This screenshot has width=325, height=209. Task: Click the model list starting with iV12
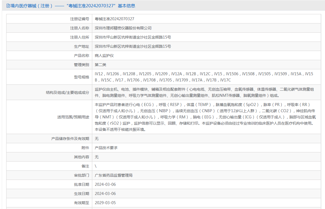(x=204, y=77)
